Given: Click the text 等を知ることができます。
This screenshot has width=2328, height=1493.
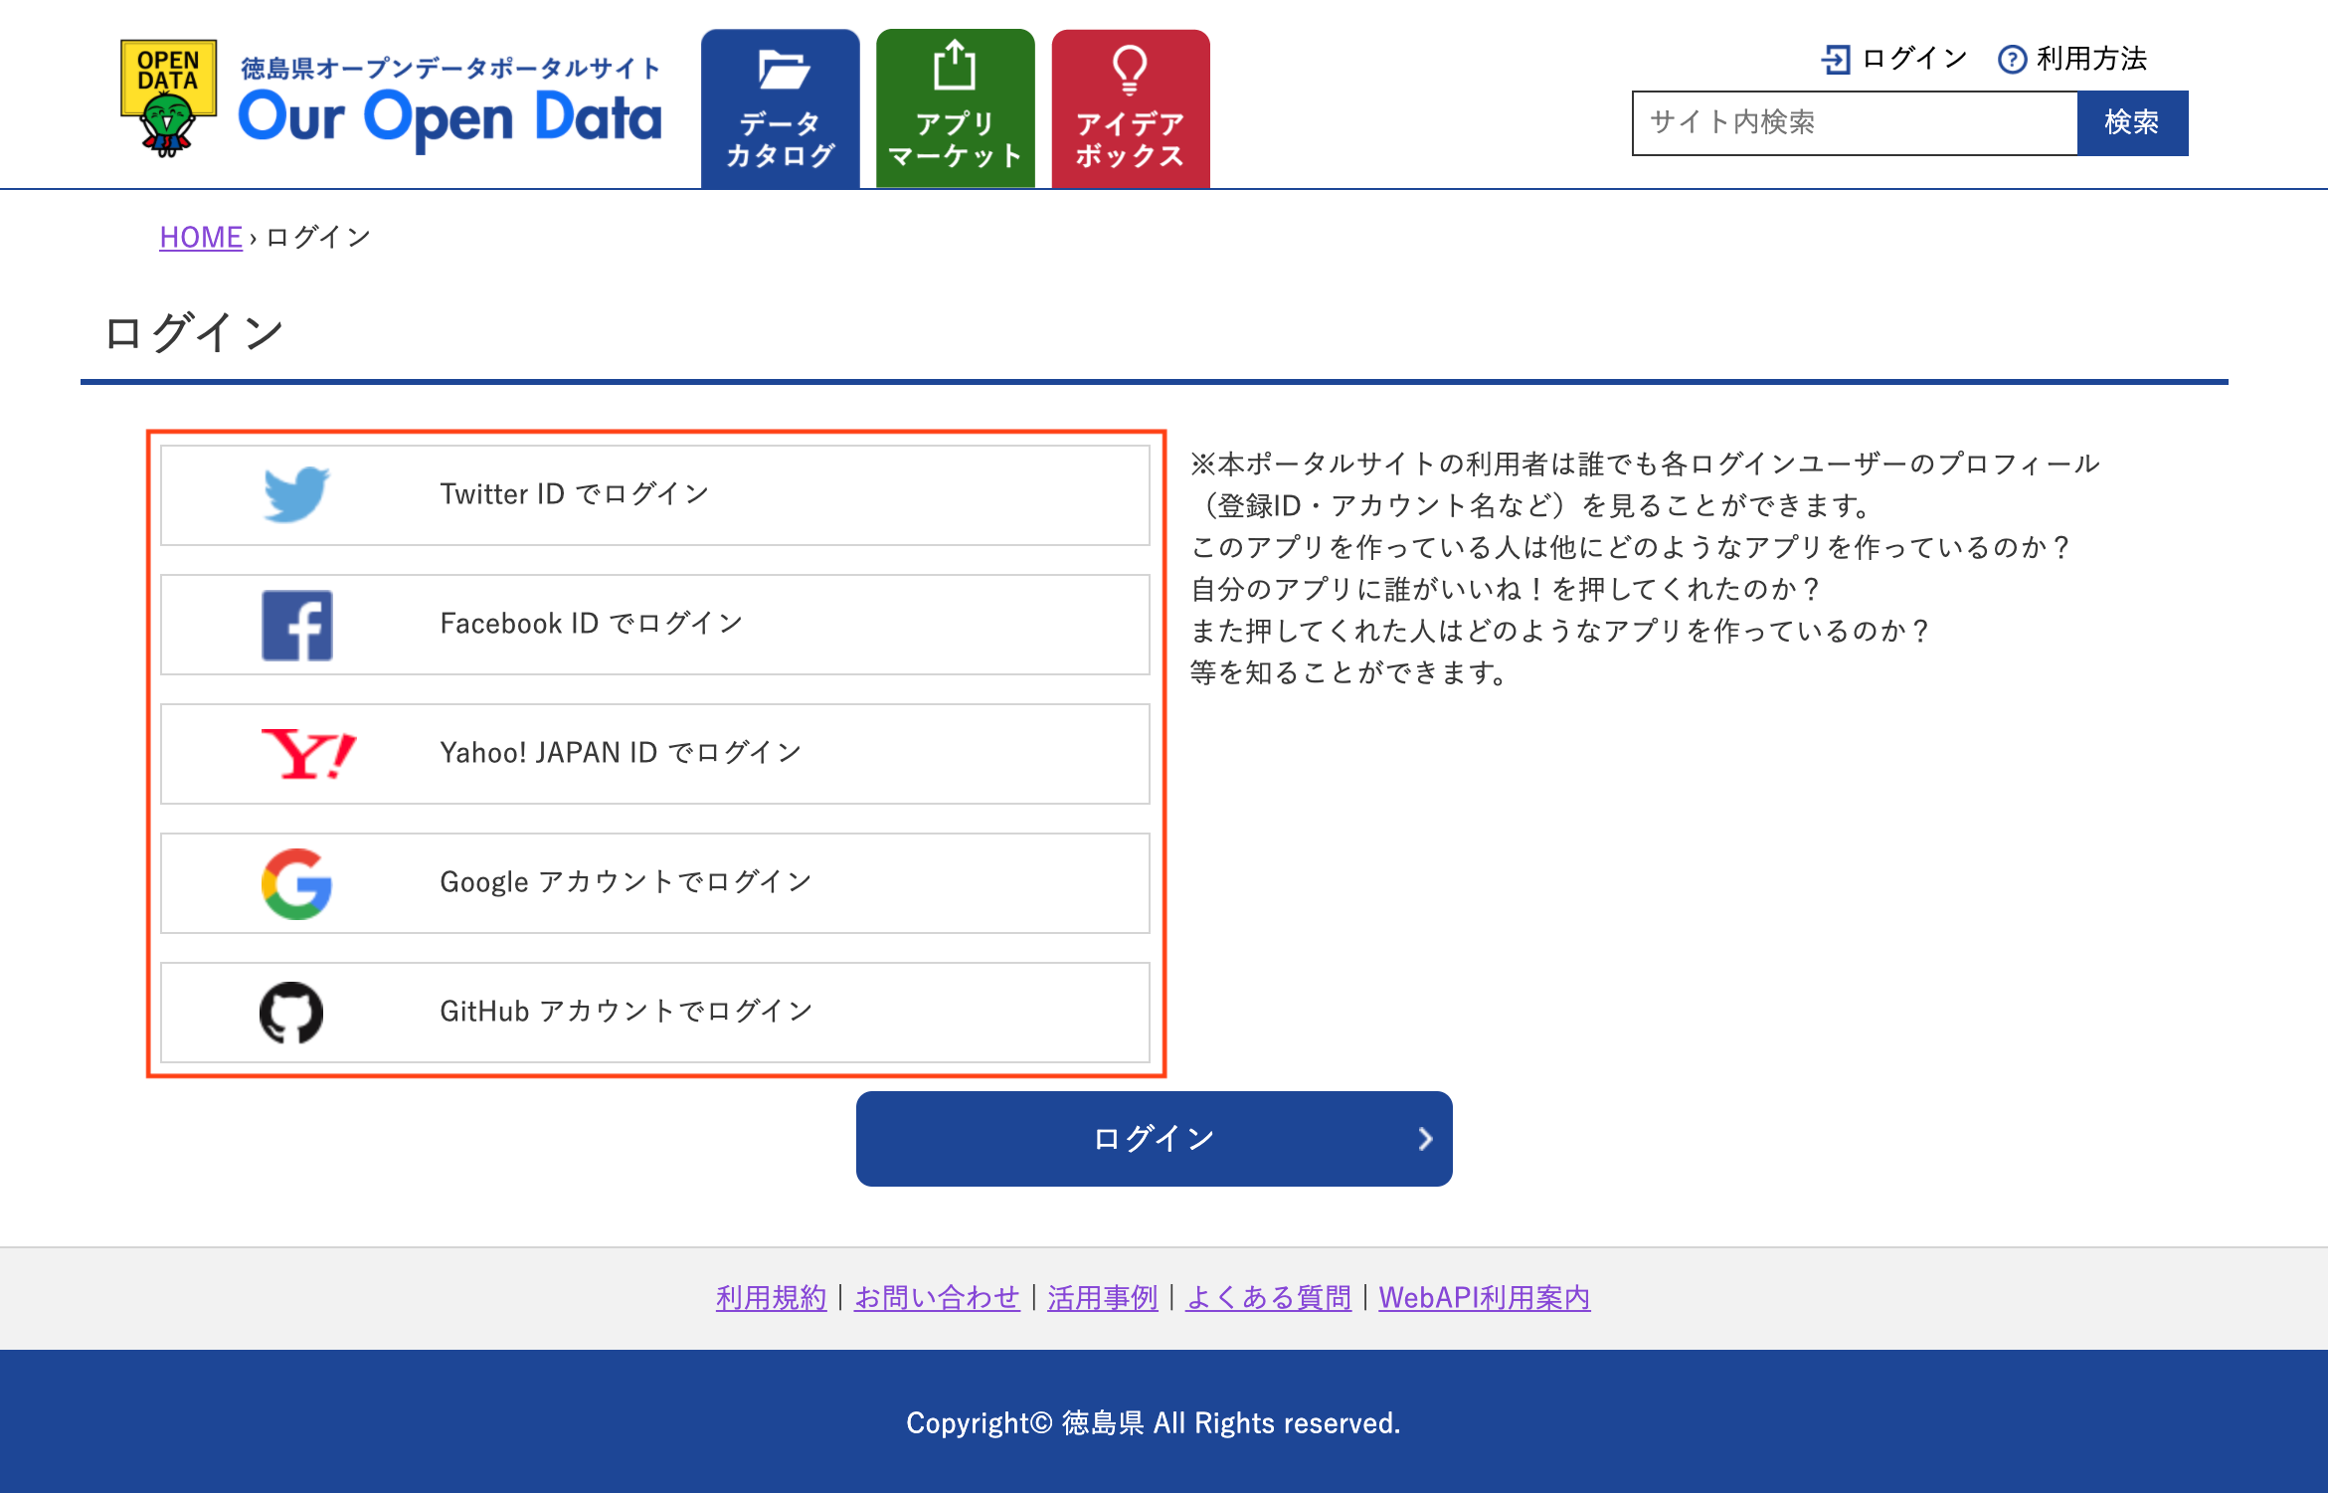Looking at the screenshot, I should coord(1348,672).
